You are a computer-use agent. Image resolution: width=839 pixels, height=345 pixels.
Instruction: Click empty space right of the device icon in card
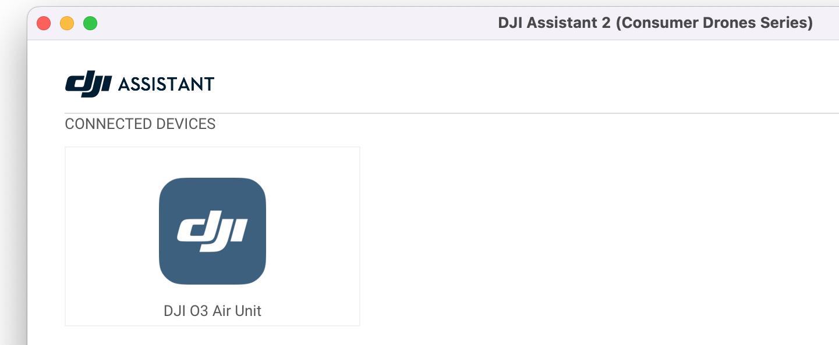[313, 231]
